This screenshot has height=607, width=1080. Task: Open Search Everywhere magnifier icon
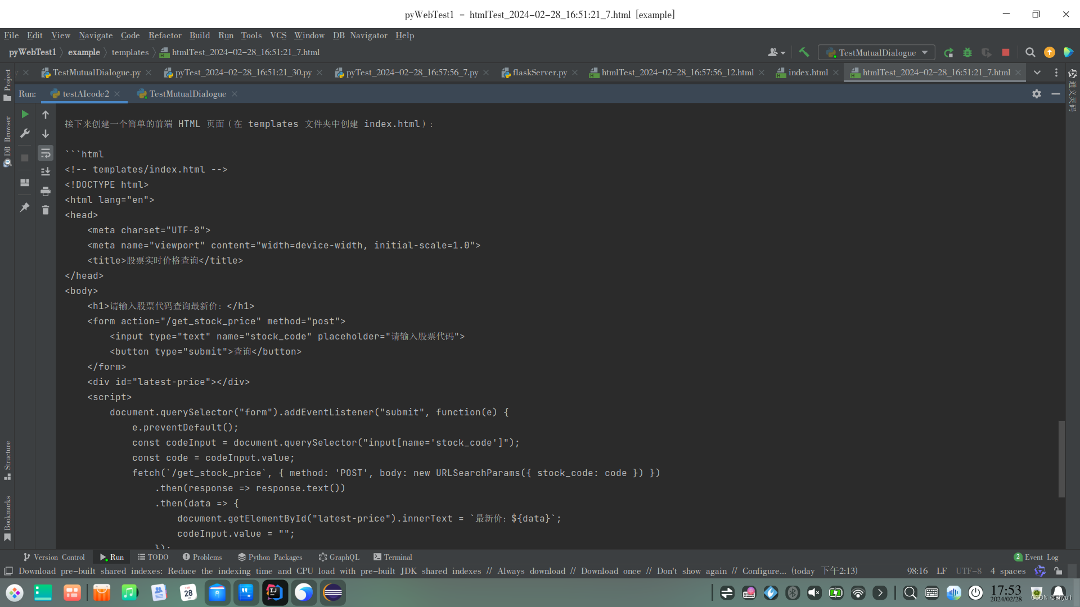(x=1030, y=52)
